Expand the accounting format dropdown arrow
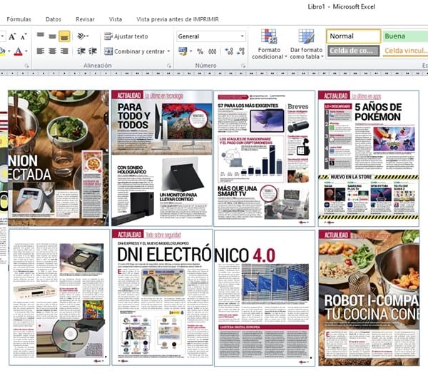Screen dimensions: 428x378 [190, 51]
